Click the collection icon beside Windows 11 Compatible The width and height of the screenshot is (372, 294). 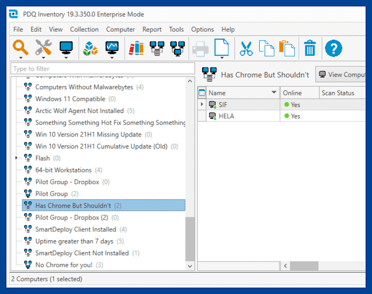pyautogui.click(x=28, y=98)
